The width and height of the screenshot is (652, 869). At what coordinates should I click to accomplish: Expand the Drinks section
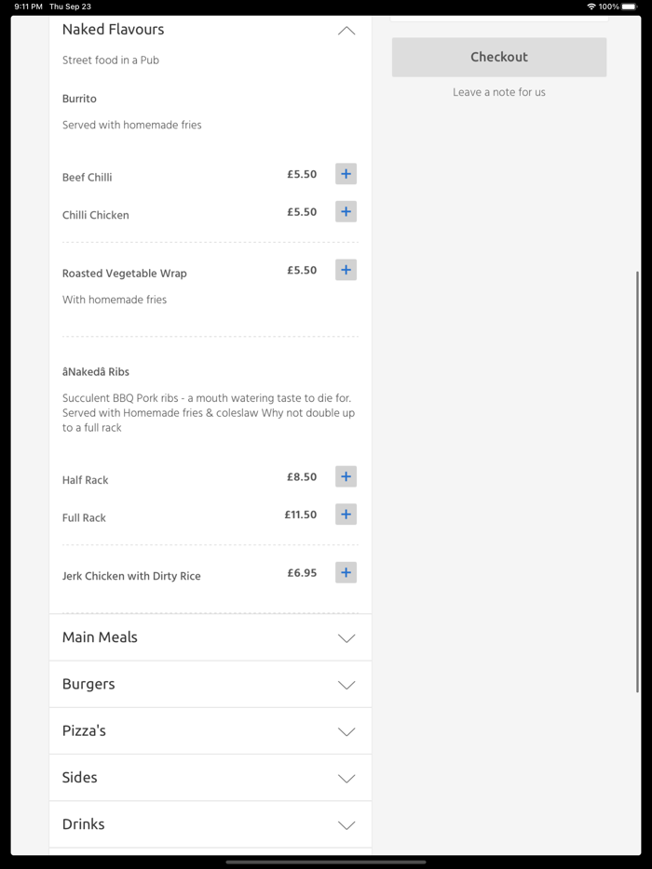[x=346, y=824]
